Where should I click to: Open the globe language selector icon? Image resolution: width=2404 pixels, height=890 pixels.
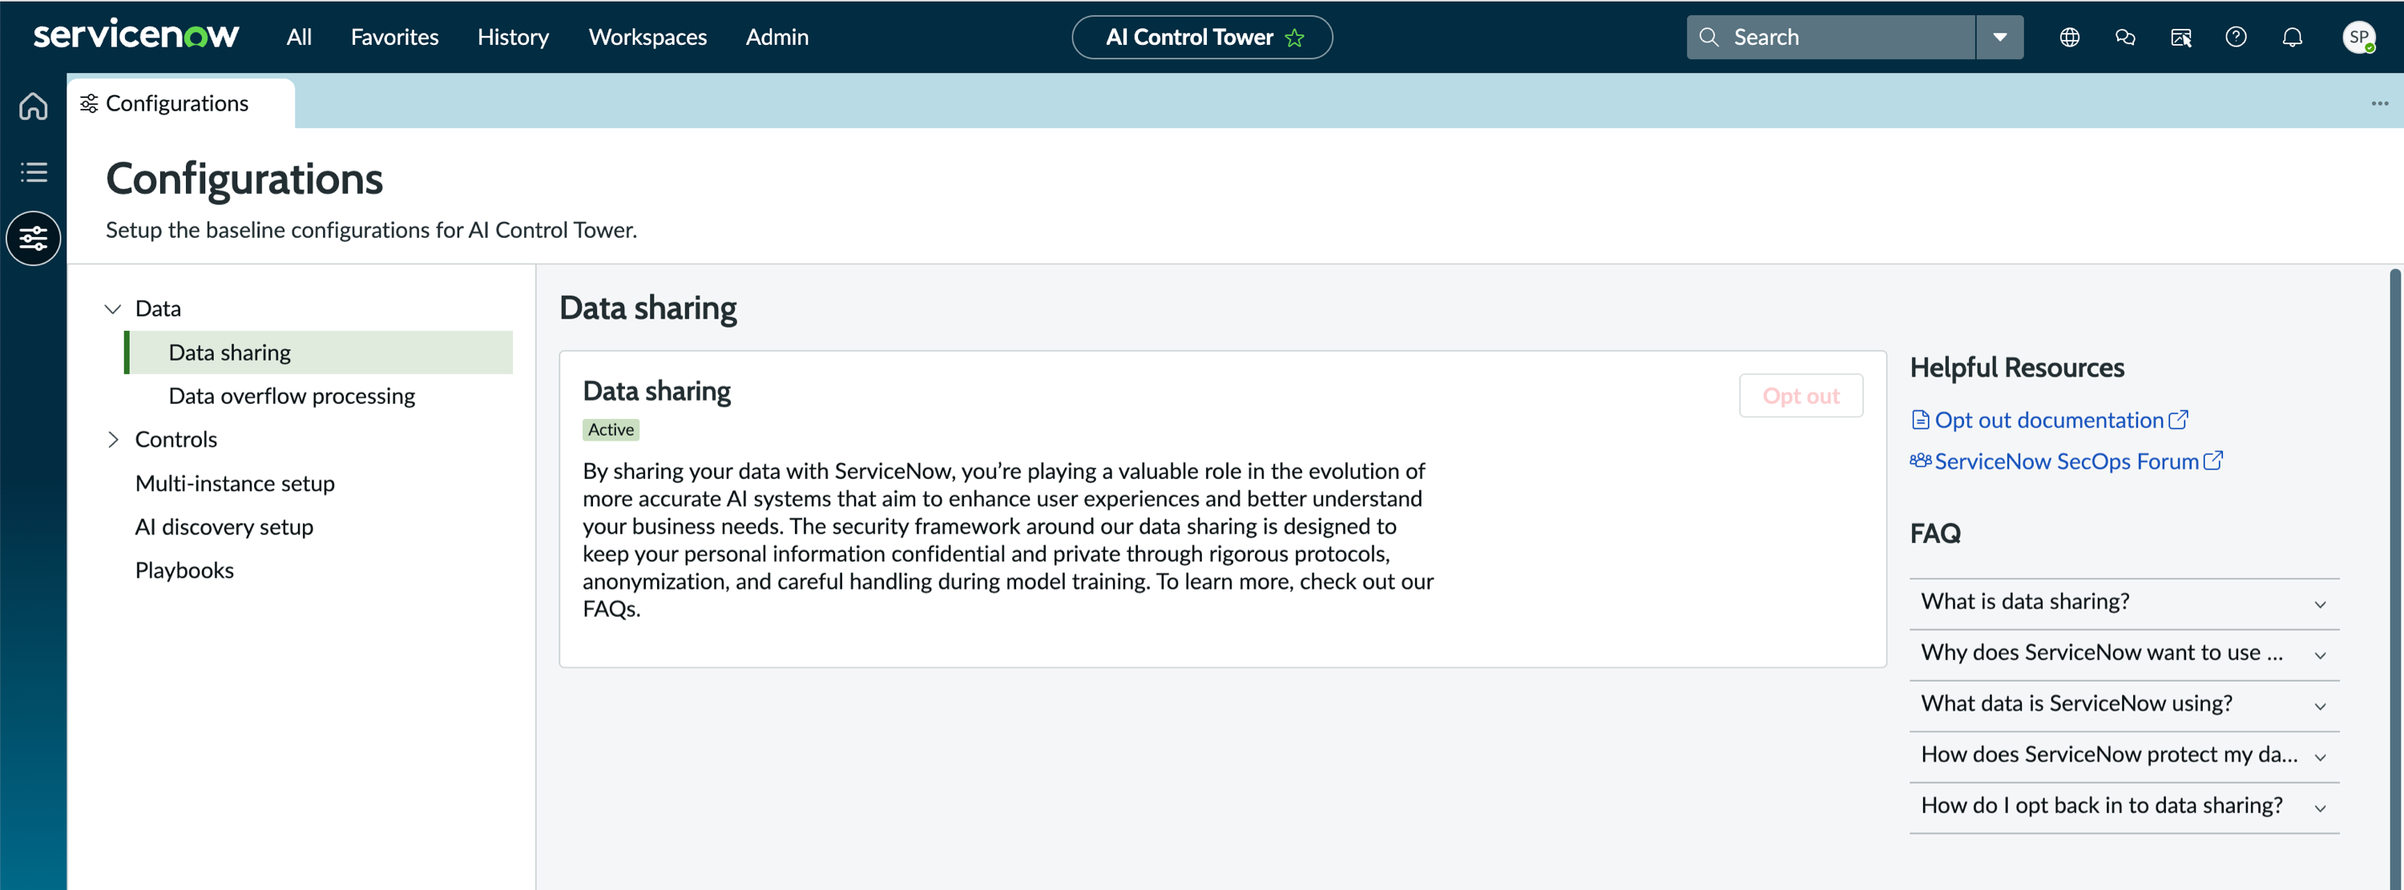coord(2069,38)
